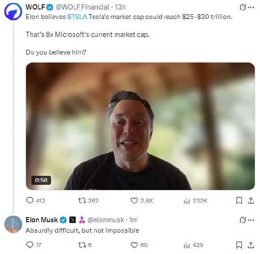260x254 pixels.
Task: Open Grok icon on Elon Musk's reply
Action: pyautogui.click(x=243, y=220)
